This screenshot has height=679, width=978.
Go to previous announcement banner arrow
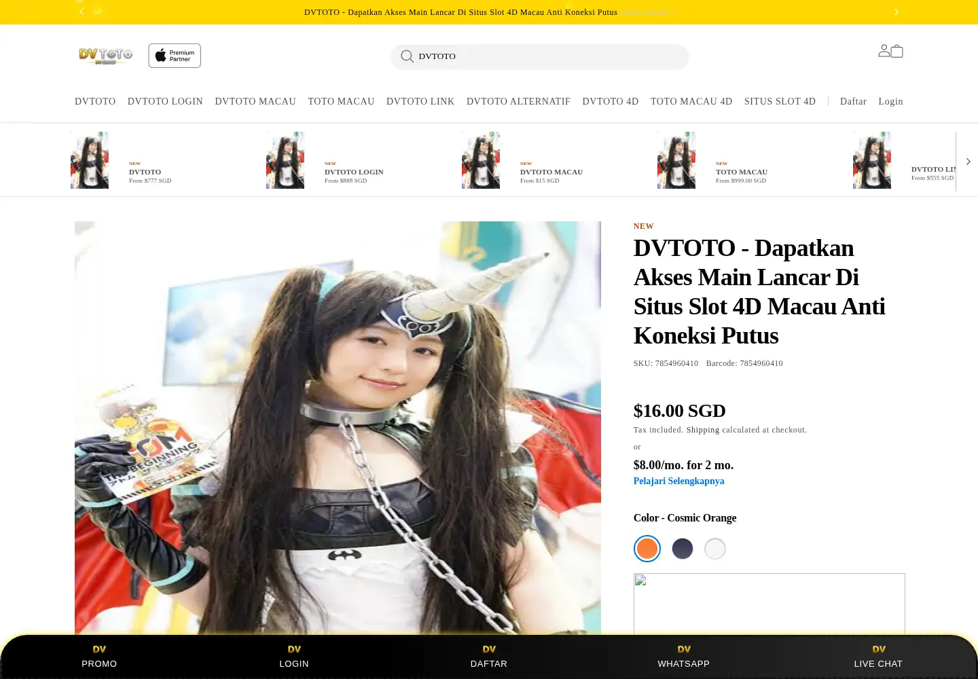pos(81,12)
